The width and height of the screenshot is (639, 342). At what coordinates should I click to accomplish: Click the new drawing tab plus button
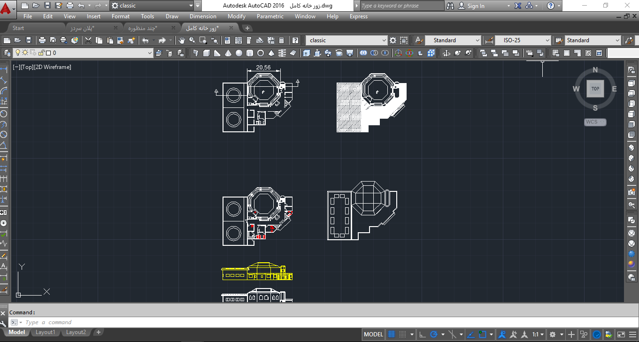click(x=247, y=28)
